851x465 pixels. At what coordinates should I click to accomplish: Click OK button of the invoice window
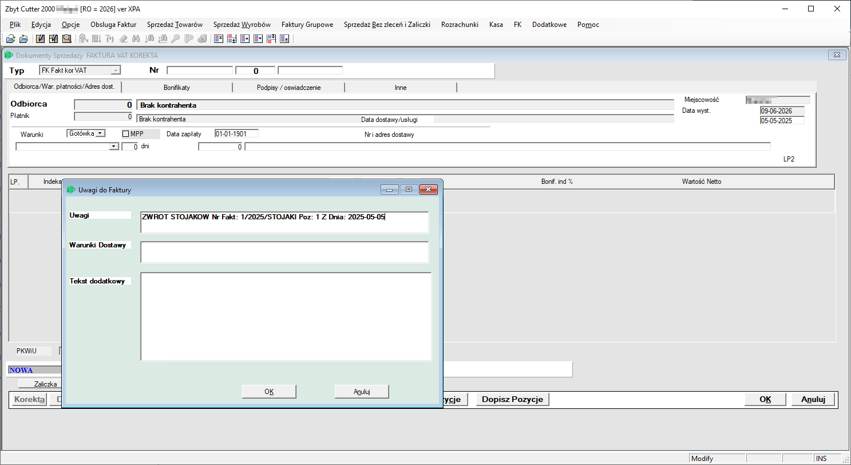(765, 399)
